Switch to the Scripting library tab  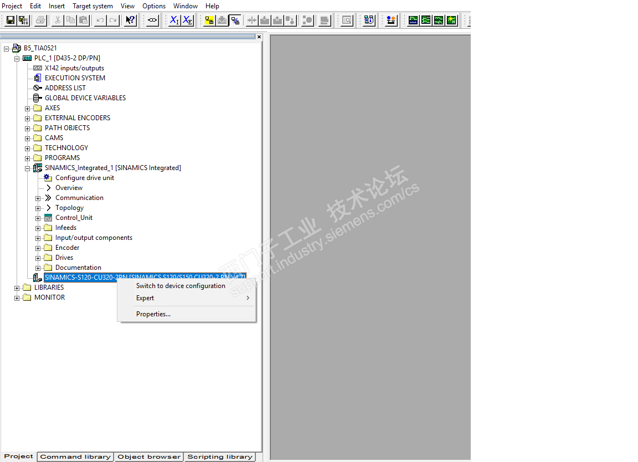tap(220, 456)
